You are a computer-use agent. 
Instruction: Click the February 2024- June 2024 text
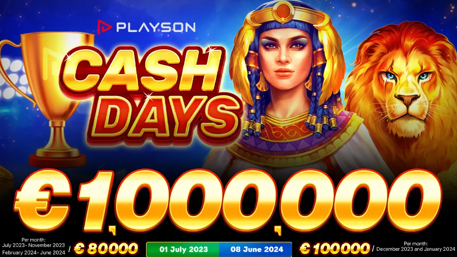tap(33, 252)
